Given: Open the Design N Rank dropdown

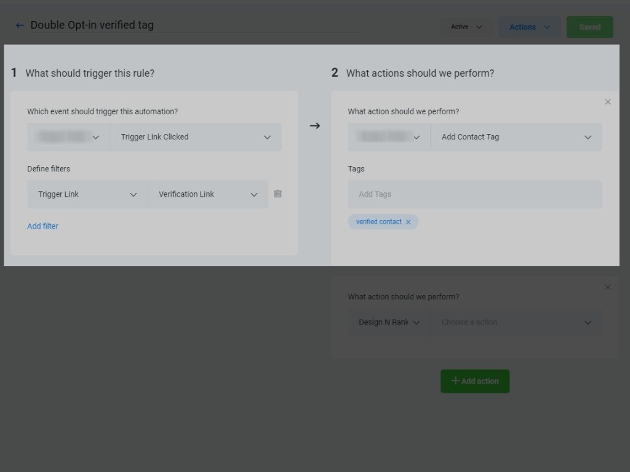Looking at the screenshot, I should pyautogui.click(x=389, y=322).
